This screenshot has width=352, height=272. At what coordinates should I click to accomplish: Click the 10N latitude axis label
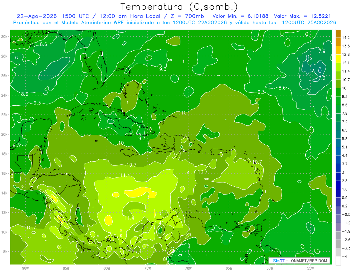pyautogui.click(x=4, y=232)
